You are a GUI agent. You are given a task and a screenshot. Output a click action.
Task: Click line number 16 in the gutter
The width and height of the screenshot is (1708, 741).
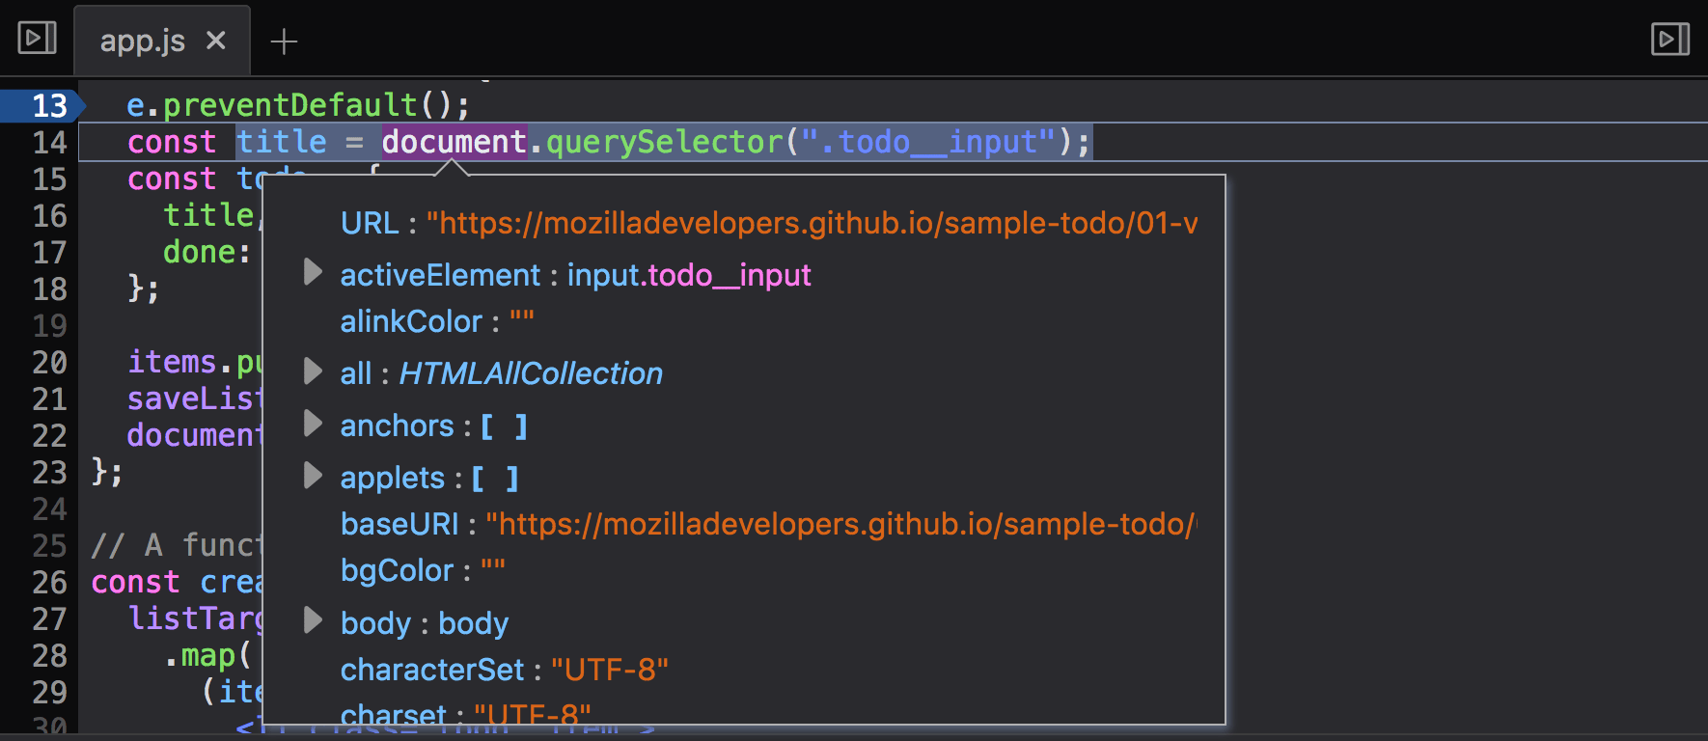point(49,215)
